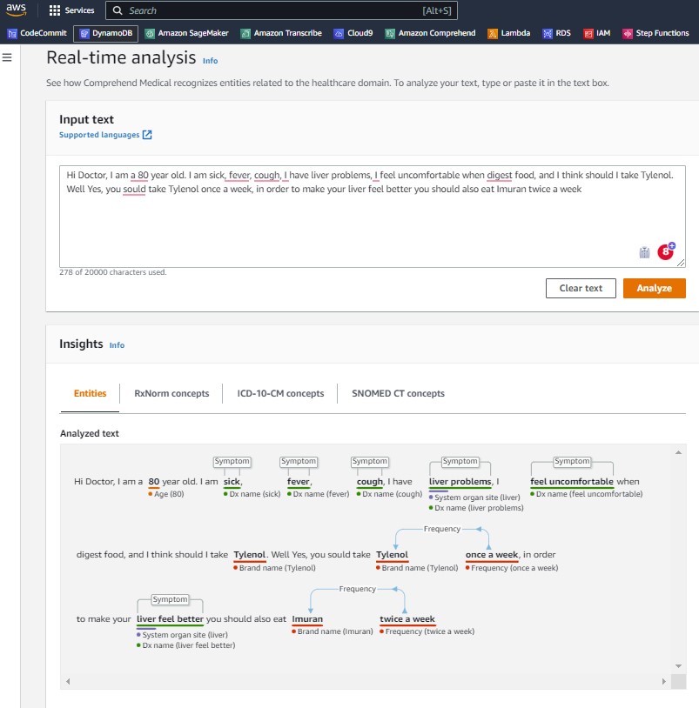
Task: Click the 'Analyzed text' heading
Action: pyautogui.click(x=90, y=433)
